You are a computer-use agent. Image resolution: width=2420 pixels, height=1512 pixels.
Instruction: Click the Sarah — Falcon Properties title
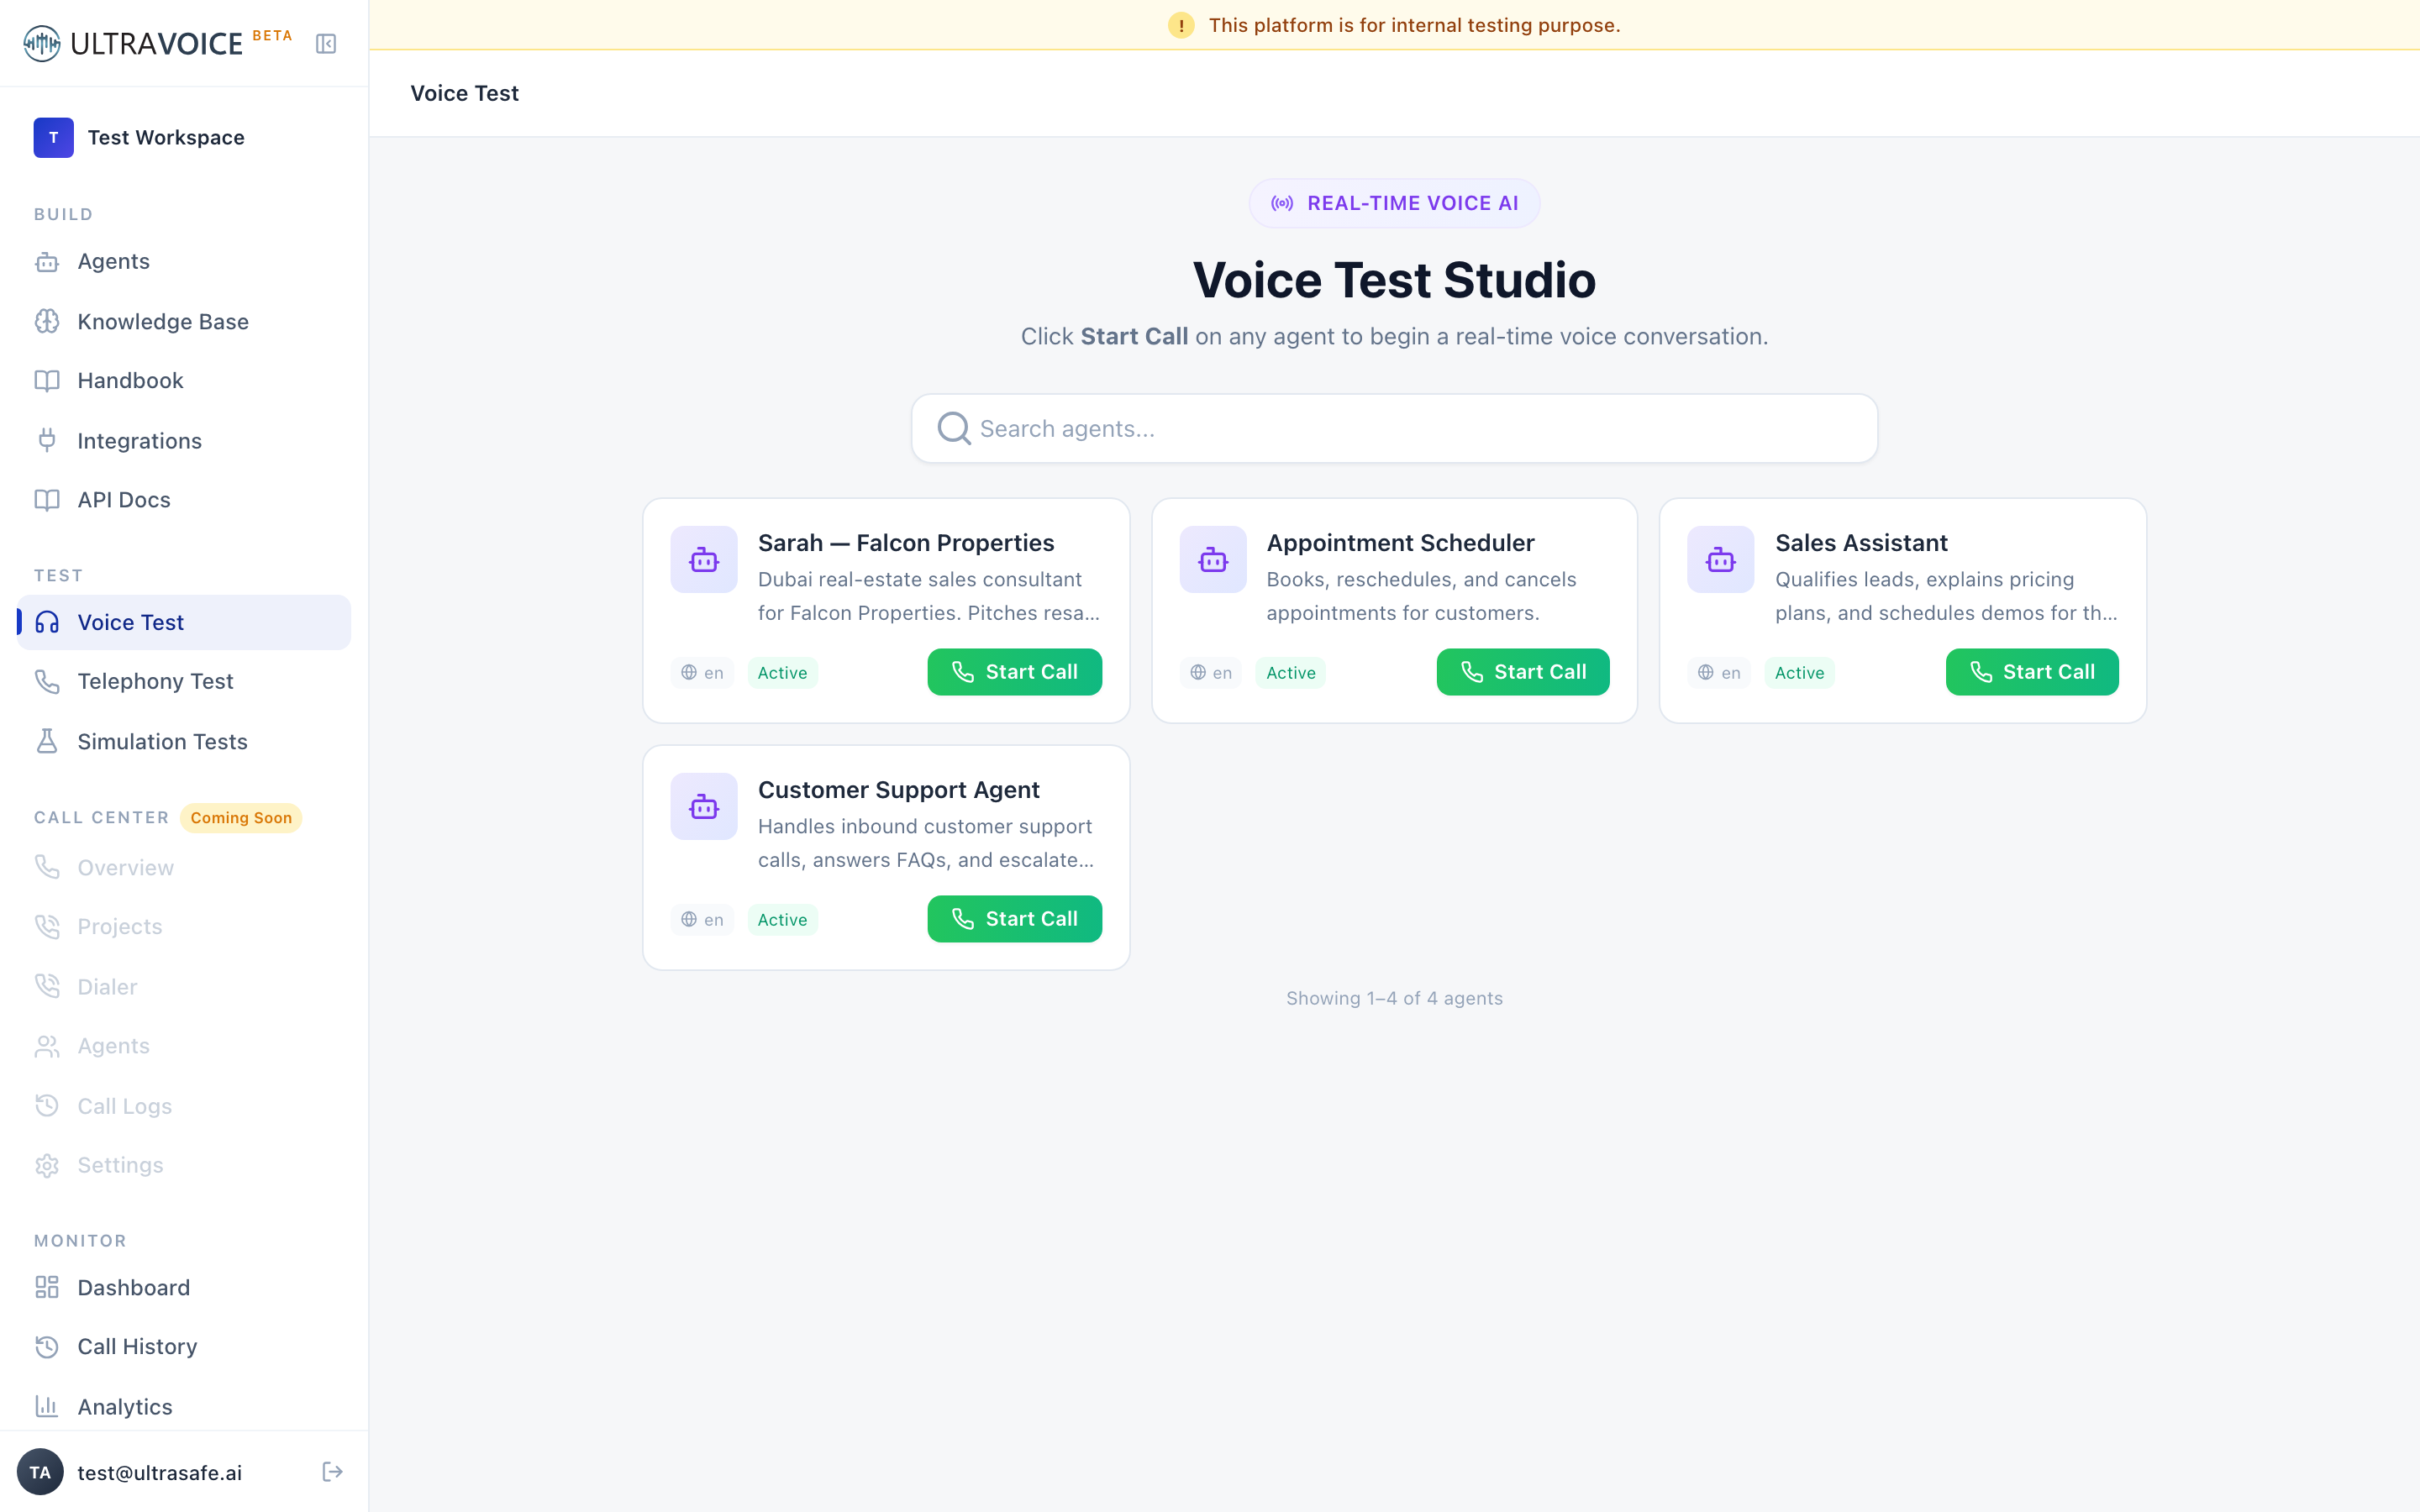point(906,543)
